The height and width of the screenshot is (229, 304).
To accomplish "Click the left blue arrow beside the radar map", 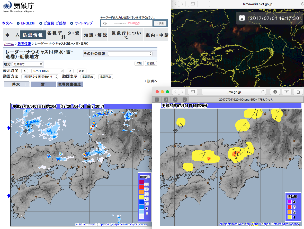I will tap(8, 128).
